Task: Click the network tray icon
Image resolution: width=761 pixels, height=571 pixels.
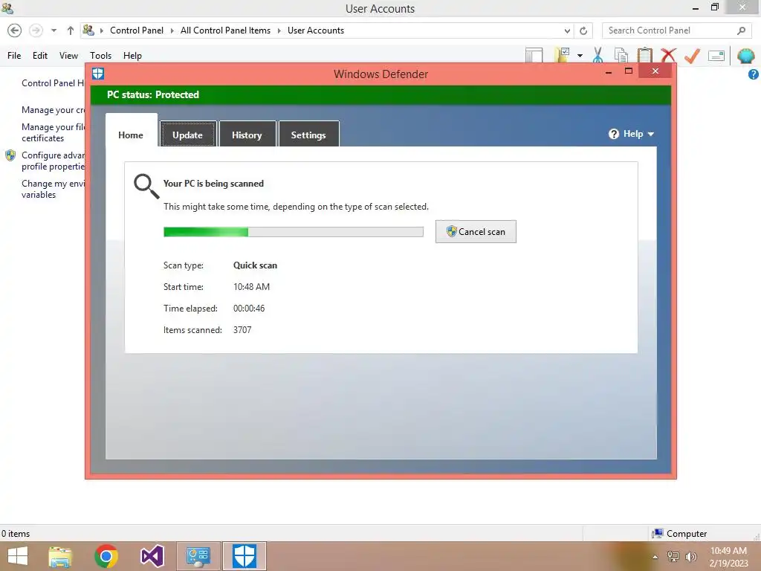Action: pyautogui.click(x=673, y=557)
